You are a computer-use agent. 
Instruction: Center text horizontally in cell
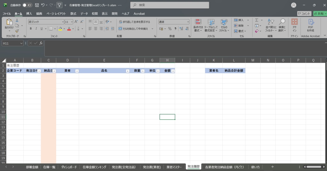click(x=95, y=29)
